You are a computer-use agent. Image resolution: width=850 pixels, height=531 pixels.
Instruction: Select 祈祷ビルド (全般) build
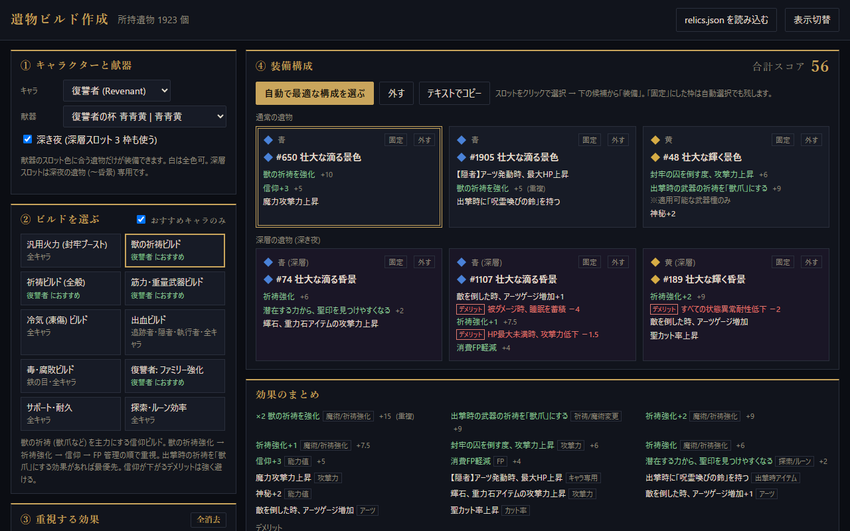(71, 288)
